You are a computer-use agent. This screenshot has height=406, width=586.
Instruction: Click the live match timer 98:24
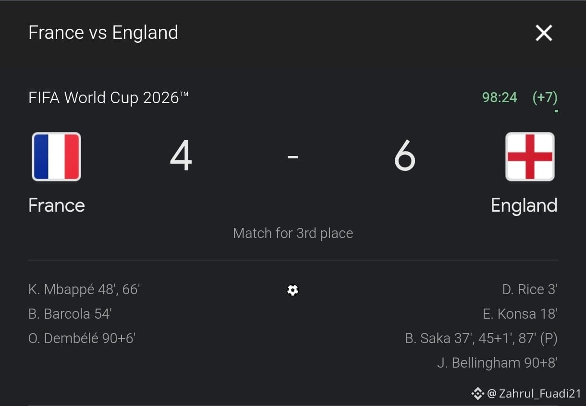click(x=500, y=98)
